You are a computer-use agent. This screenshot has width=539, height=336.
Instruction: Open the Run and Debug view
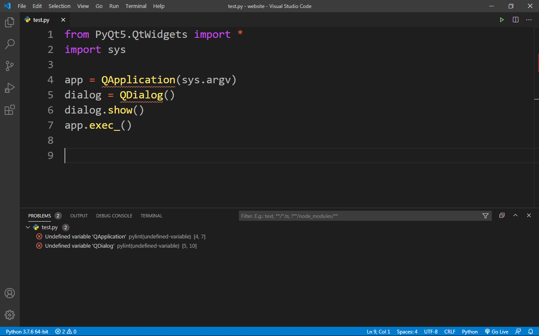(x=9, y=88)
